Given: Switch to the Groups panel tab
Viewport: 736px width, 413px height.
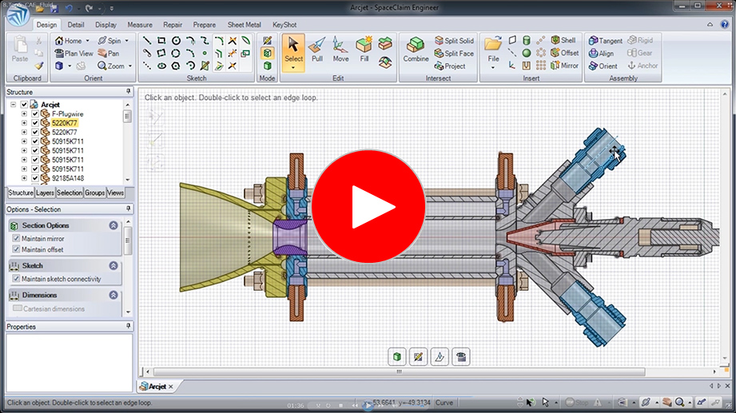Looking at the screenshot, I should click(95, 193).
